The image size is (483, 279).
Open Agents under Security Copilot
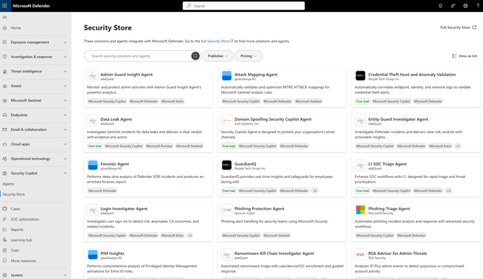pos(8,184)
